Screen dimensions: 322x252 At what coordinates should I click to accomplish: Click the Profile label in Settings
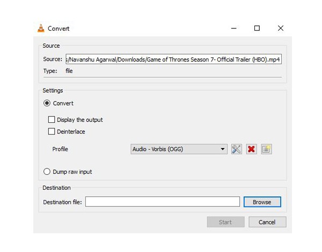point(60,149)
